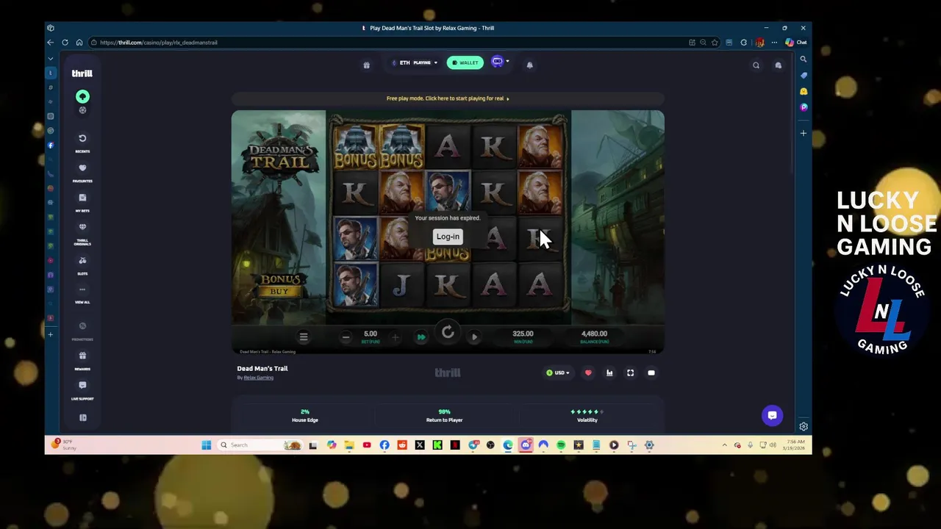Switch to the Facebook vertical tab
Image resolution: width=941 pixels, height=529 pixels.
click(50, 145)
